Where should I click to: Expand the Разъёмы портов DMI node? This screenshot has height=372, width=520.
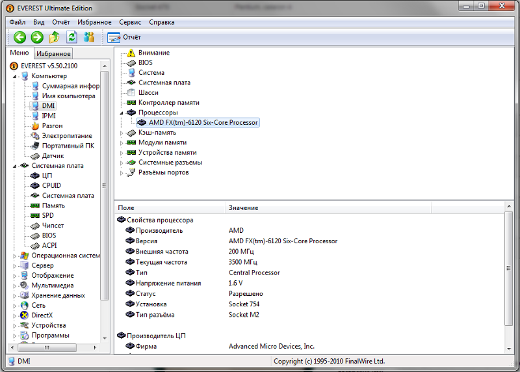point(122,173)
